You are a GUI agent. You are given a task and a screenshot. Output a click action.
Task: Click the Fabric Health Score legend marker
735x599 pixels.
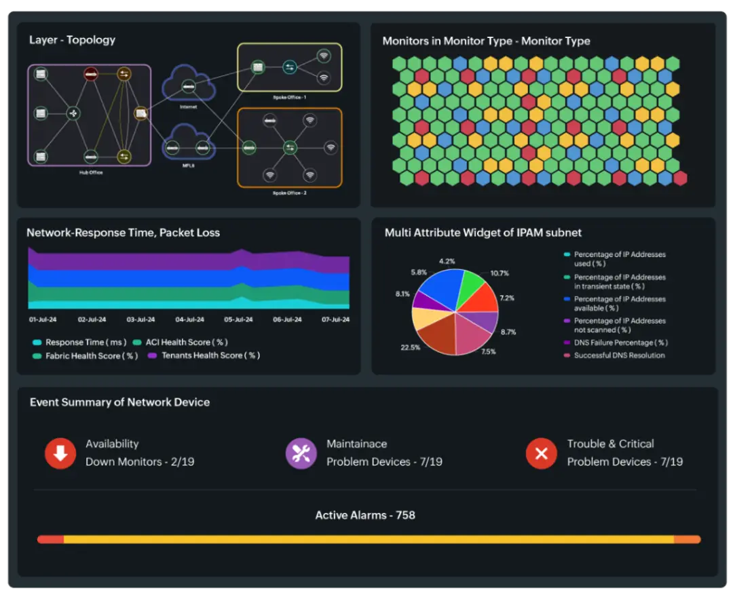(37, 356)
